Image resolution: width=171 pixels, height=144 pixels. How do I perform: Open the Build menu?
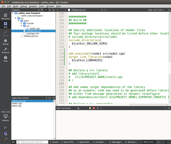pos(16,6)
